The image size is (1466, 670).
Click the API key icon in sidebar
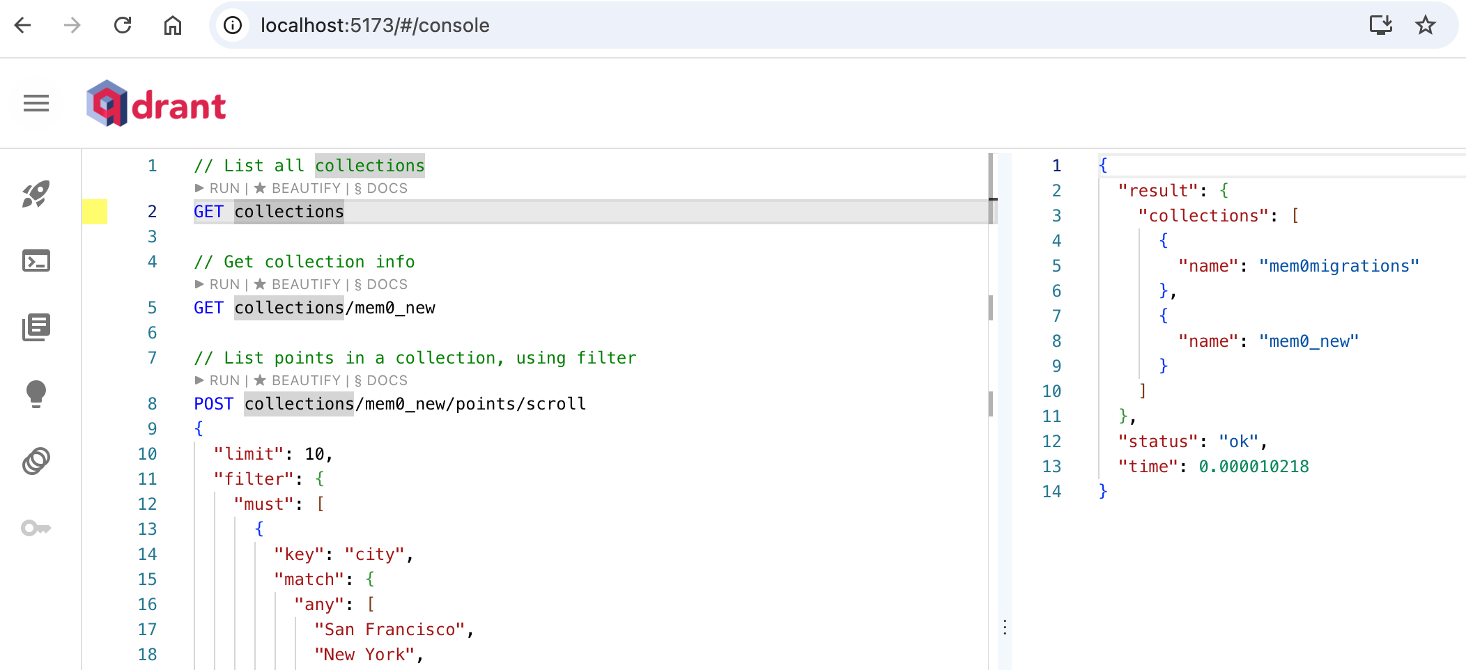36,528
